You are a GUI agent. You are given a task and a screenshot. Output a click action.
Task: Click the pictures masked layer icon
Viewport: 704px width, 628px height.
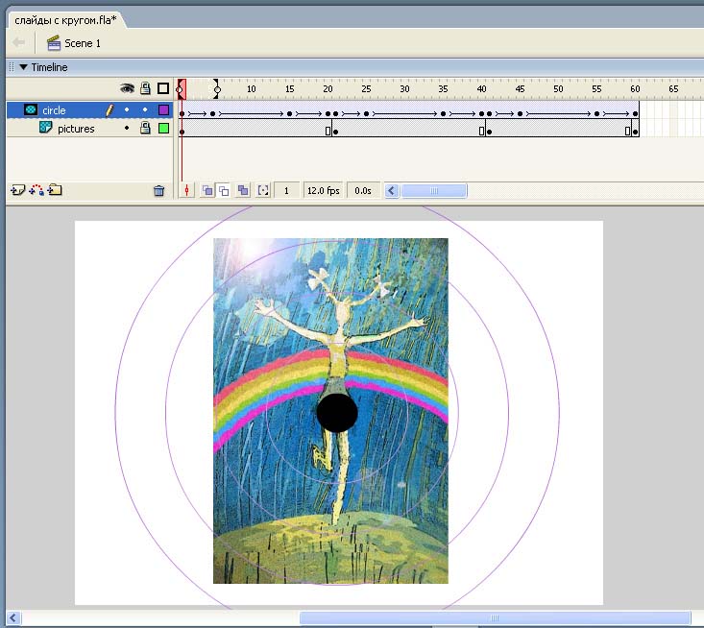tap(46, 128)
